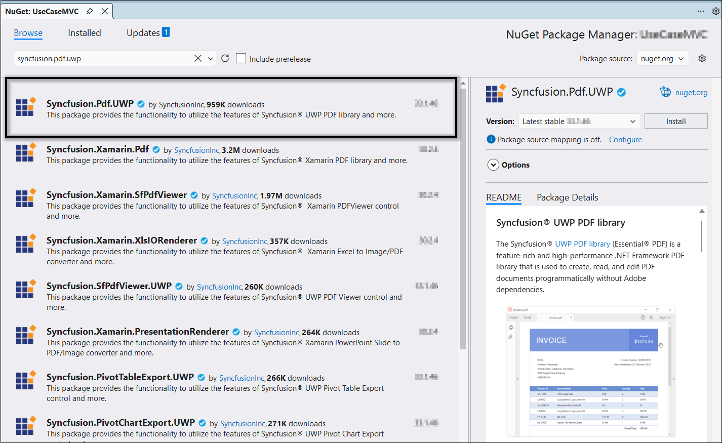Click the verified checkmark next to Syncfusion.Pdf.UWP

(141, 103)
